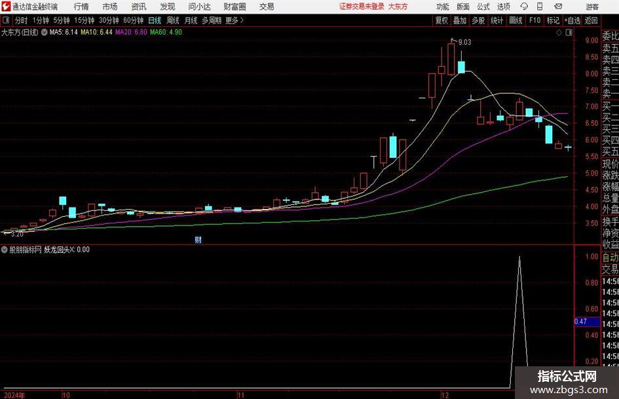The width and height of the screenshot is (619, 399).
Task: Click the MA5: 6.14 label
Action: 64,32
